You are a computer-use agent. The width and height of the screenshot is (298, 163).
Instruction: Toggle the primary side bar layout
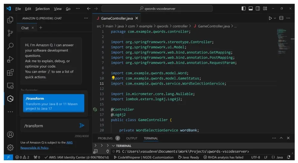(243, 9)
